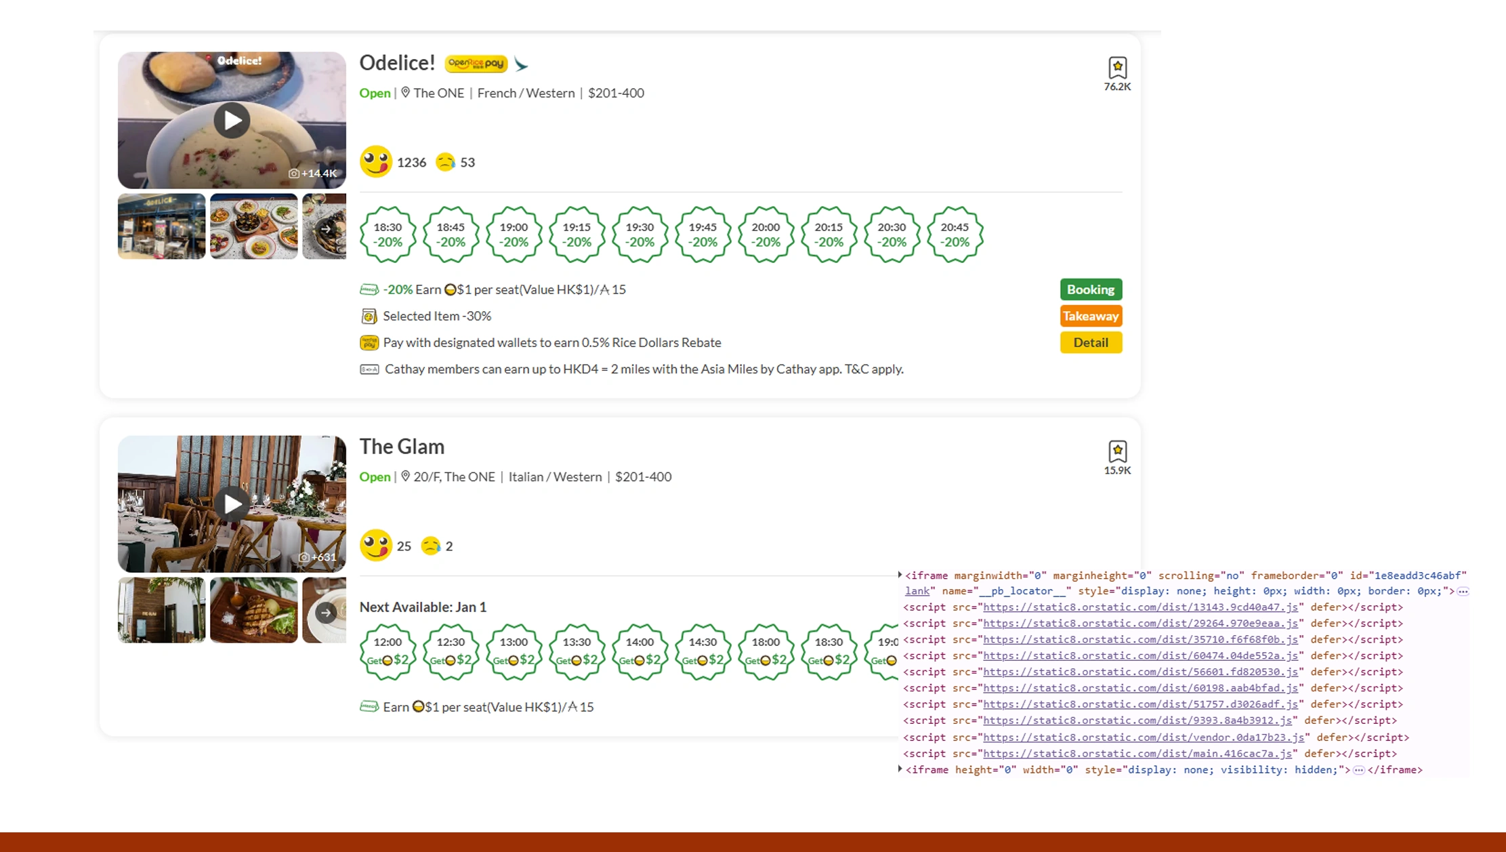The width and height of the screenshot is (1506, 852).
Task: Click the Cathay logo beside Odelice!
Action: tap(521, 64)
